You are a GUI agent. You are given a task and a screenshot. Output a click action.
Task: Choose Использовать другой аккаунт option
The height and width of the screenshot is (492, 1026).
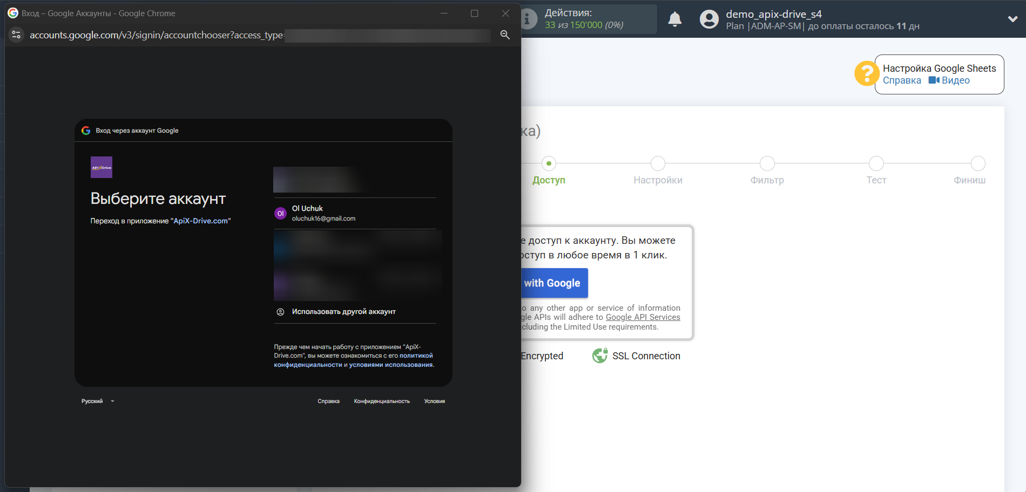point(343,312)
